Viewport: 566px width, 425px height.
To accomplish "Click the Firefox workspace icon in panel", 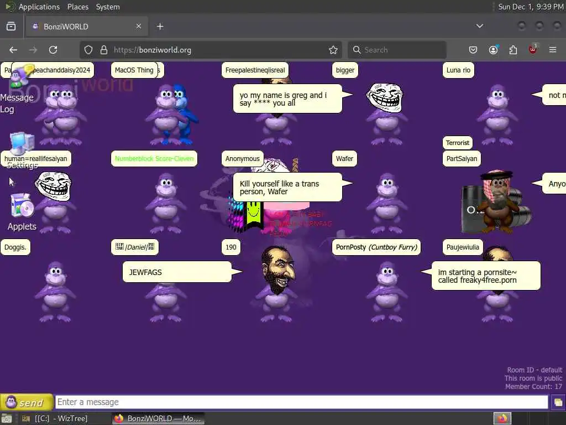I will click(502, 418).
